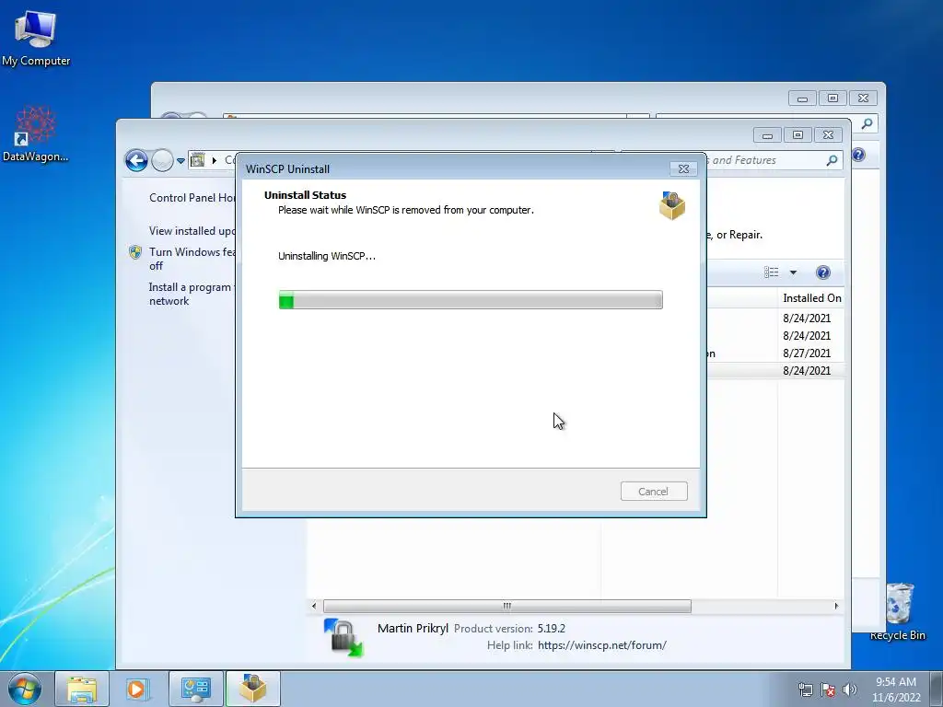The height and width of the screenshot is (707, 943).
Task: Open Windows Explorer from the taskbar
Action: pyautogui.click(x=82, y=689)
